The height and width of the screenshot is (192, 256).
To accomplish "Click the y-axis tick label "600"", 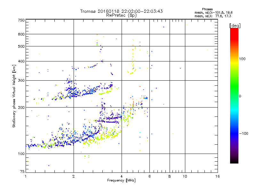I will point(21,34).
